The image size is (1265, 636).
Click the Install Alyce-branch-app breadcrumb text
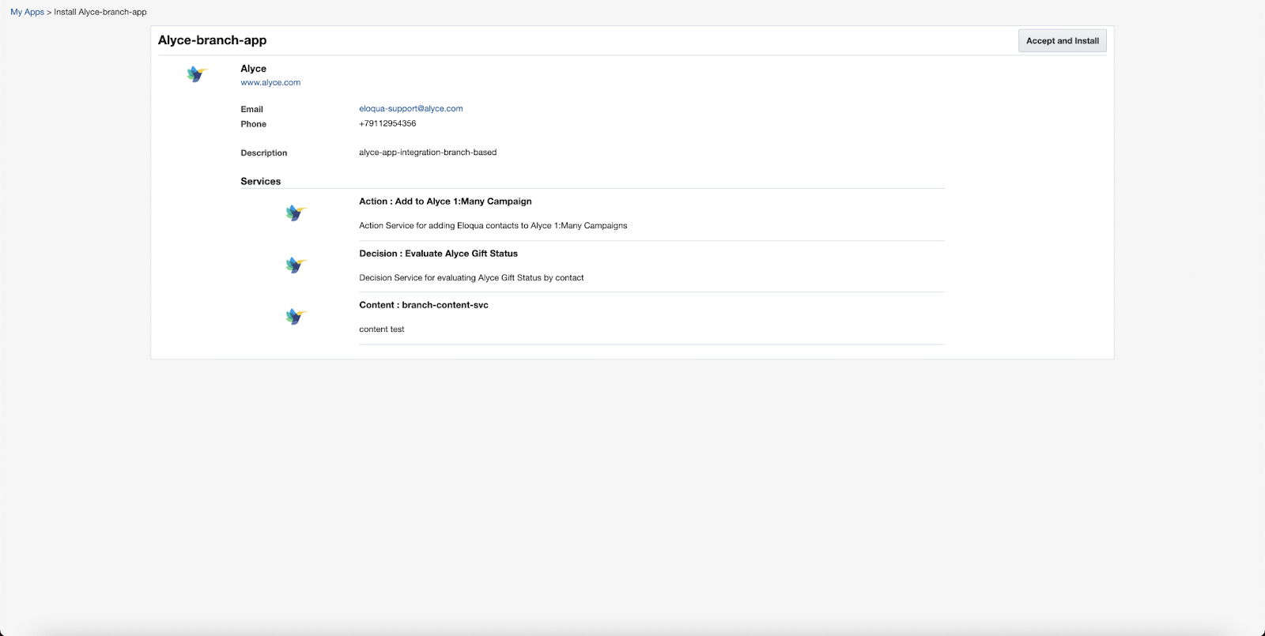(100, 12)
